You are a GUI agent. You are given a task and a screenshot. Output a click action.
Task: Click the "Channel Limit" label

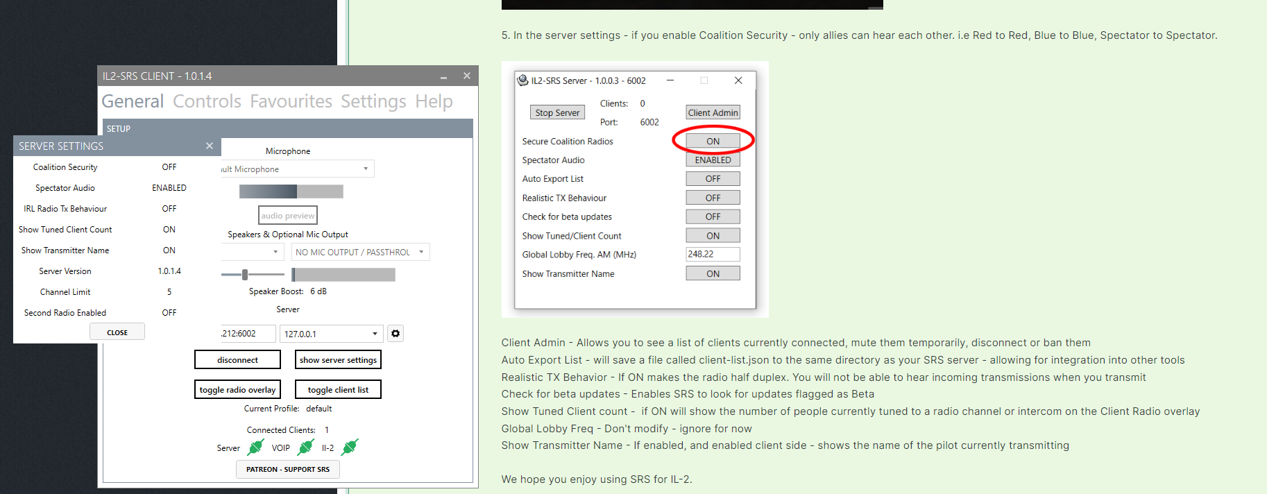coord(65,292)
